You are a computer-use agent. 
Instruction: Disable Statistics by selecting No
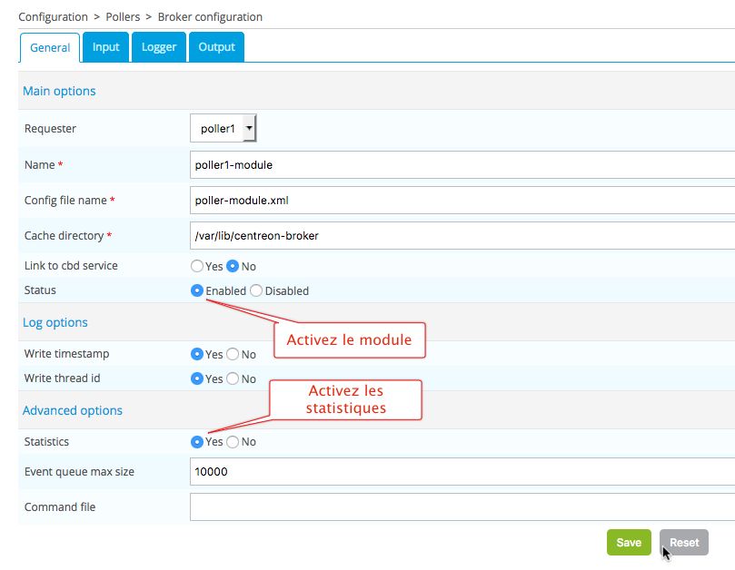click(233, 442)
